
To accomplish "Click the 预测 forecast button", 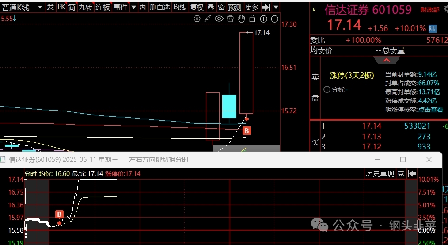I will 235,7.
